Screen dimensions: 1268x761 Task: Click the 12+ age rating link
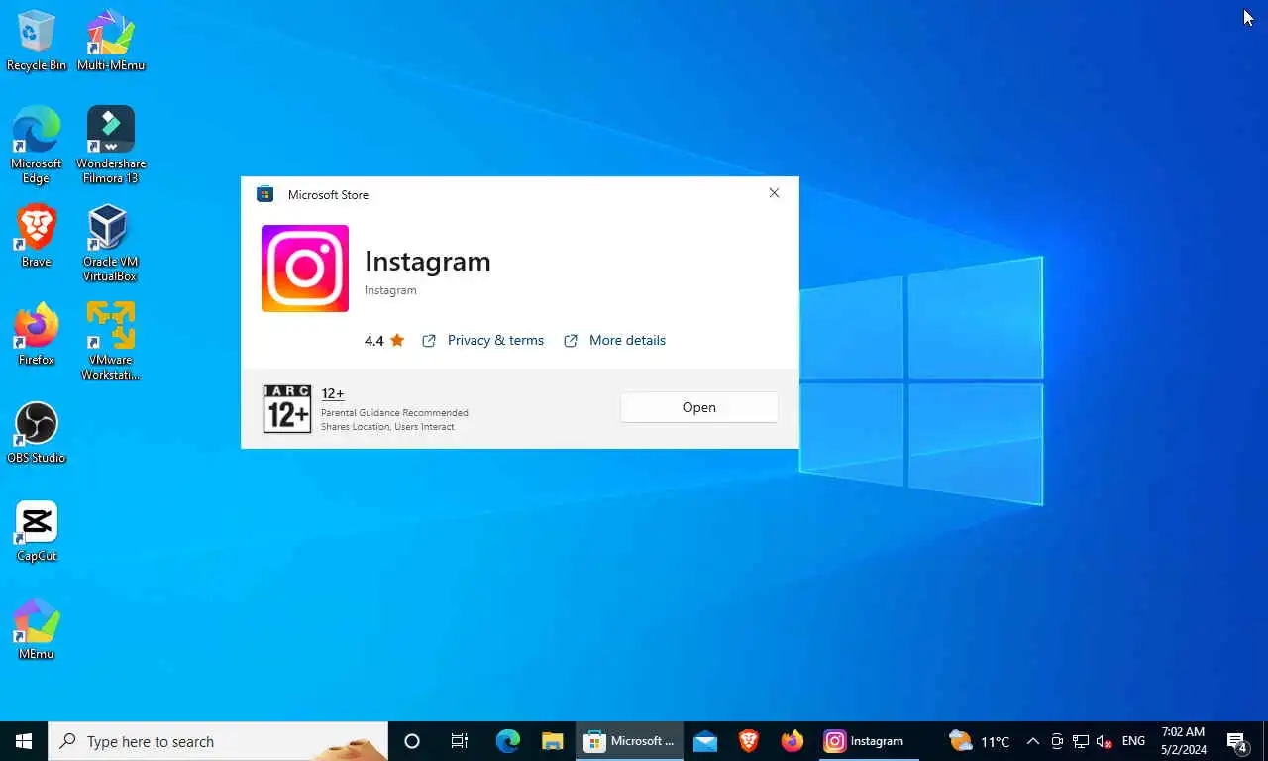point(333,393)
